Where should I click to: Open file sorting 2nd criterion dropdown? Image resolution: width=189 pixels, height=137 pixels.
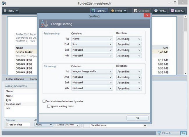(92, 77)
